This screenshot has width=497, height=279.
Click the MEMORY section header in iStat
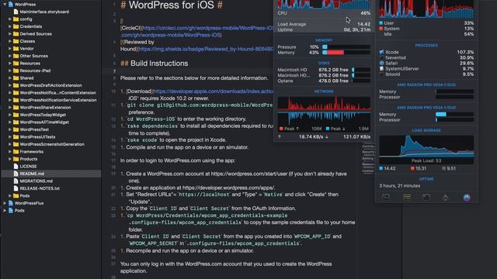pyautogui.click(x=324, y=40)
